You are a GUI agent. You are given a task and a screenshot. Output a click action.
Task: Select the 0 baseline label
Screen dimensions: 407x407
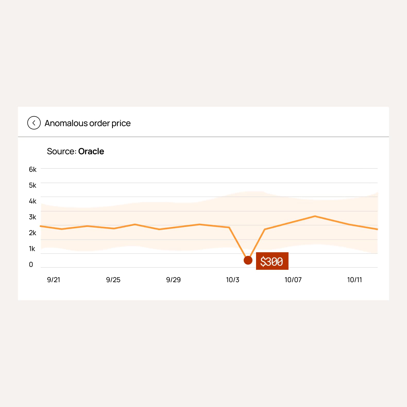click(31, 264)
